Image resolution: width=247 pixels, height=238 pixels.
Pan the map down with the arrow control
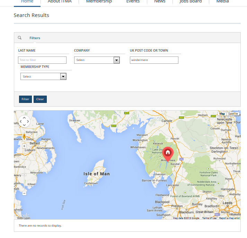click(24, 125)
